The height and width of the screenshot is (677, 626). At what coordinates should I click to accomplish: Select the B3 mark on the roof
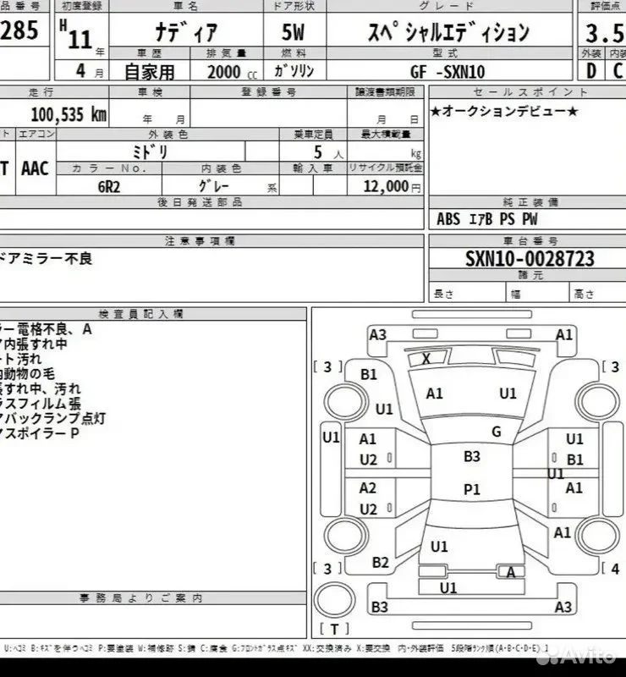pyautogui.click(x=472, y=456)
